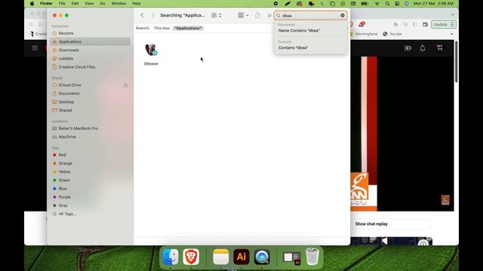This screenshot has height=271, width=483.
Task: Open the Wi-Fi status menu
Action: [x=377, y=3]
